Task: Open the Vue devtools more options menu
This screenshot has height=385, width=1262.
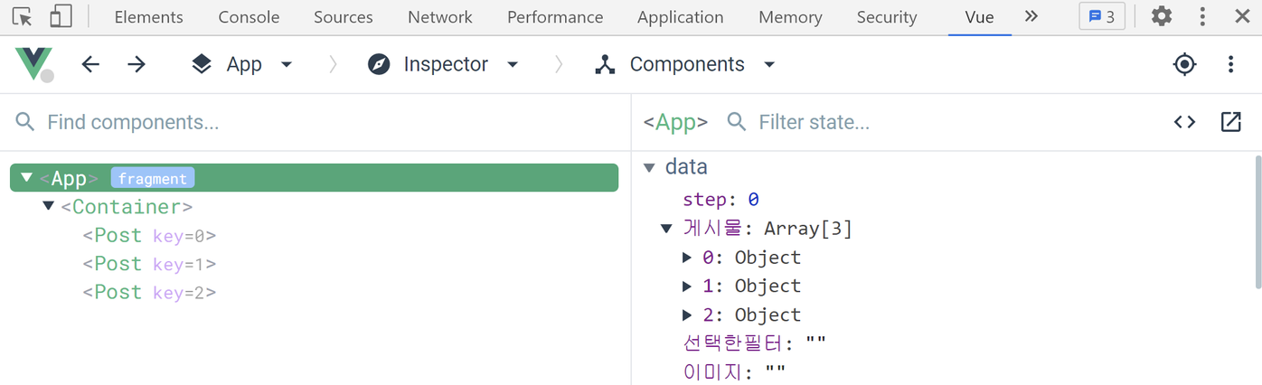Action: pyautogui.click(x=1231, y=64)
